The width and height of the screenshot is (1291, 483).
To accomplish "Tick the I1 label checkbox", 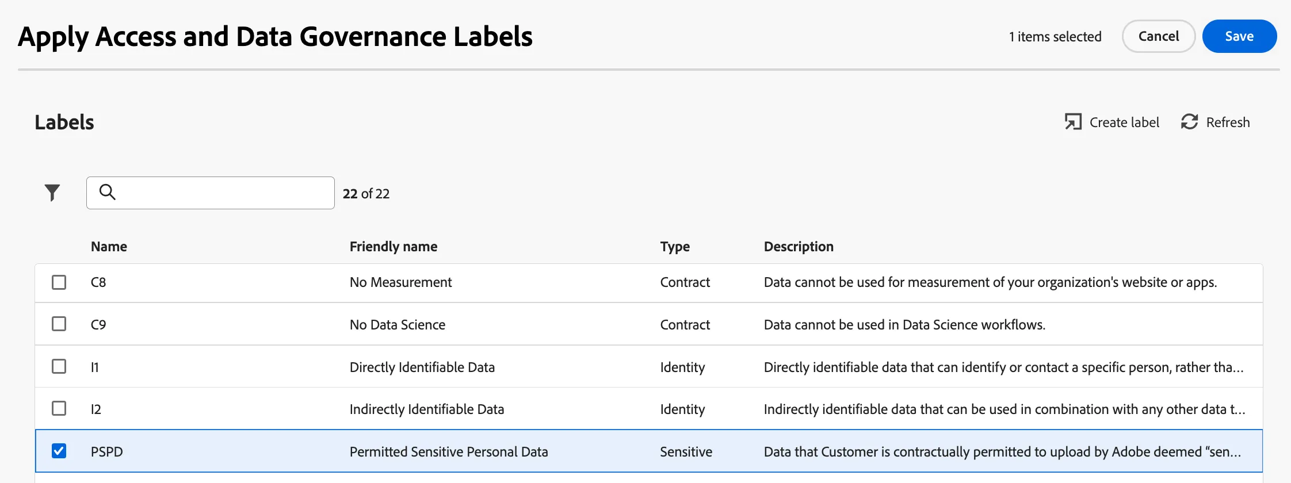I will click(59, 367).
